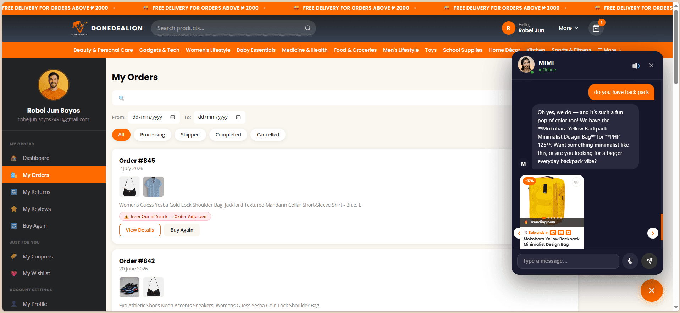Click the My Orders search field
This screenshot has height=313, width=680.
311,98
